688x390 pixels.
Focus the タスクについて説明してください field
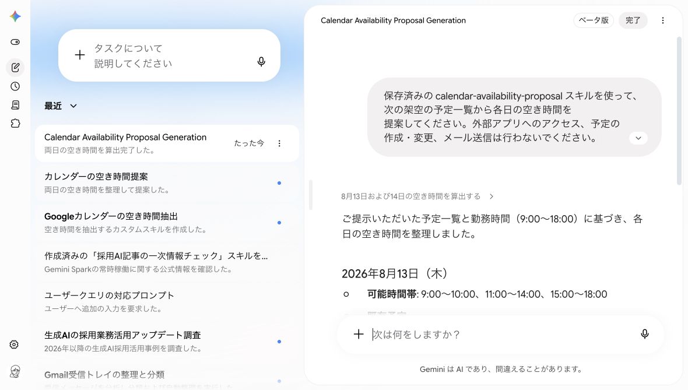169,55
